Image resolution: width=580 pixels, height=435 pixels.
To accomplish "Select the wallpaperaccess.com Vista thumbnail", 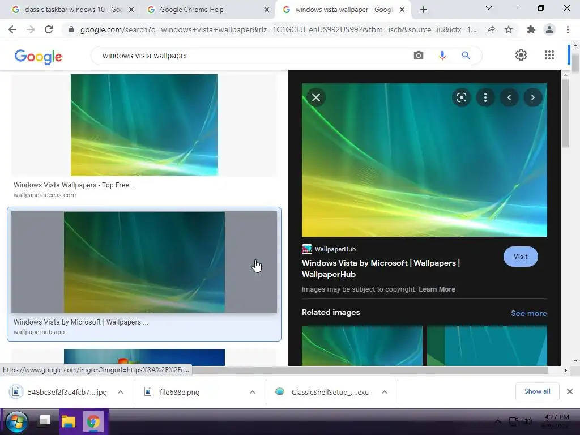I will (144, 125).
